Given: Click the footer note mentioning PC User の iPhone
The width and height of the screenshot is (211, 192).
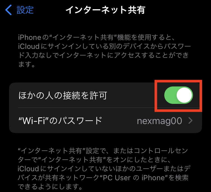Looking at the screenshot, I should [x=104, y=169].
